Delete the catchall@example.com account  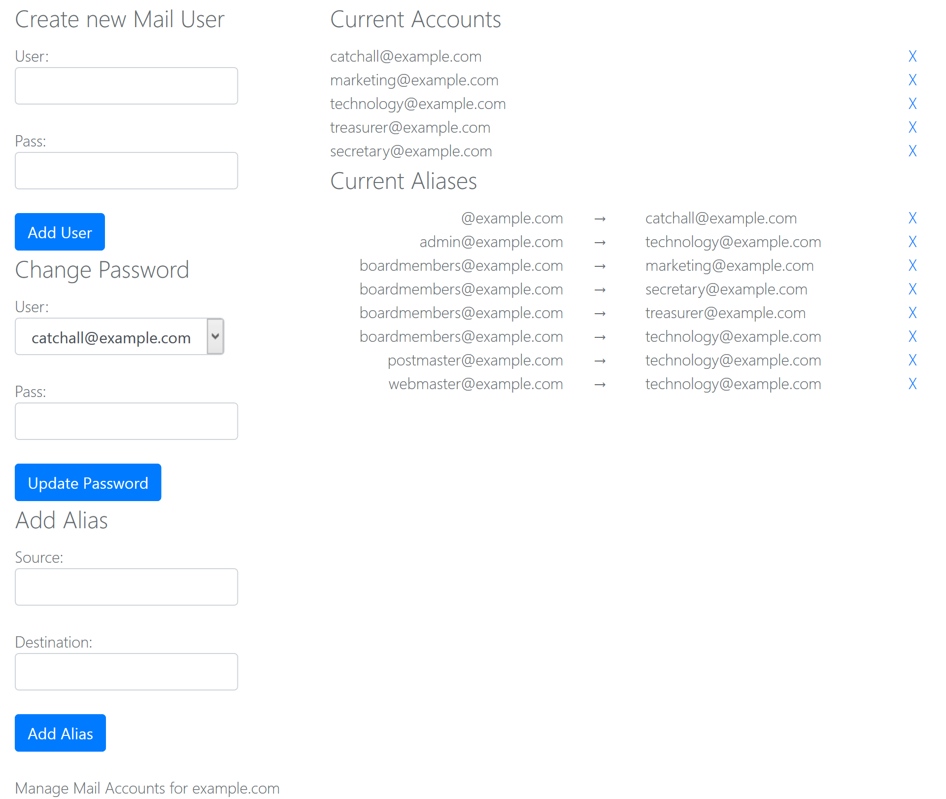tap(912, 56)
